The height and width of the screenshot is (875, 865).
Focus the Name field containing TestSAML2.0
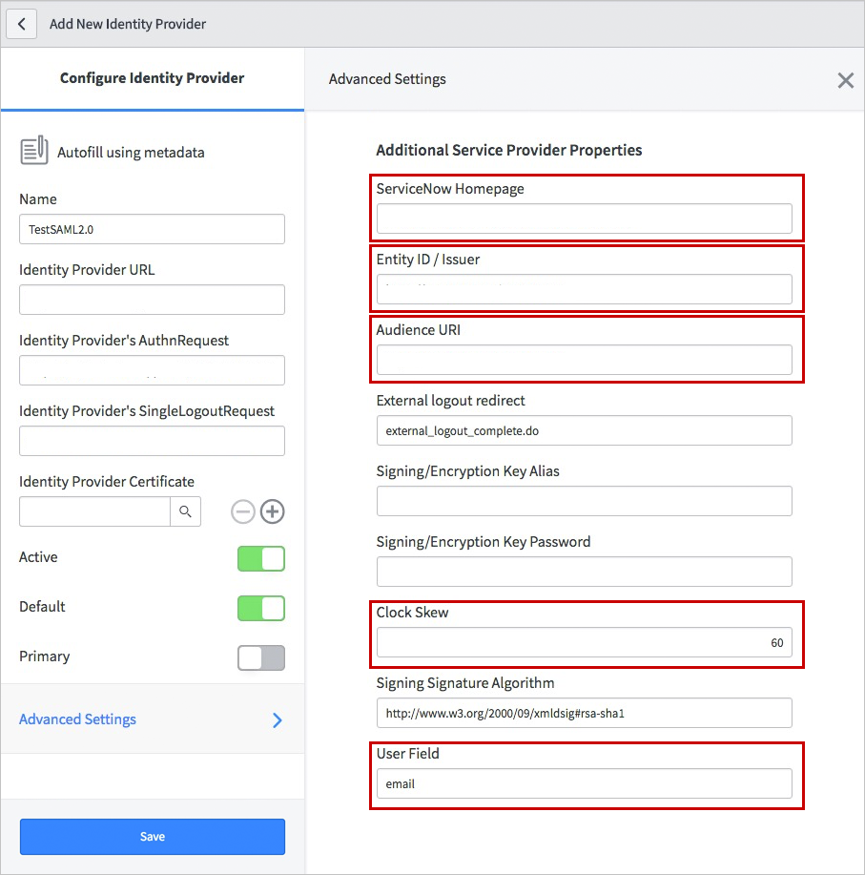[152, 229]
